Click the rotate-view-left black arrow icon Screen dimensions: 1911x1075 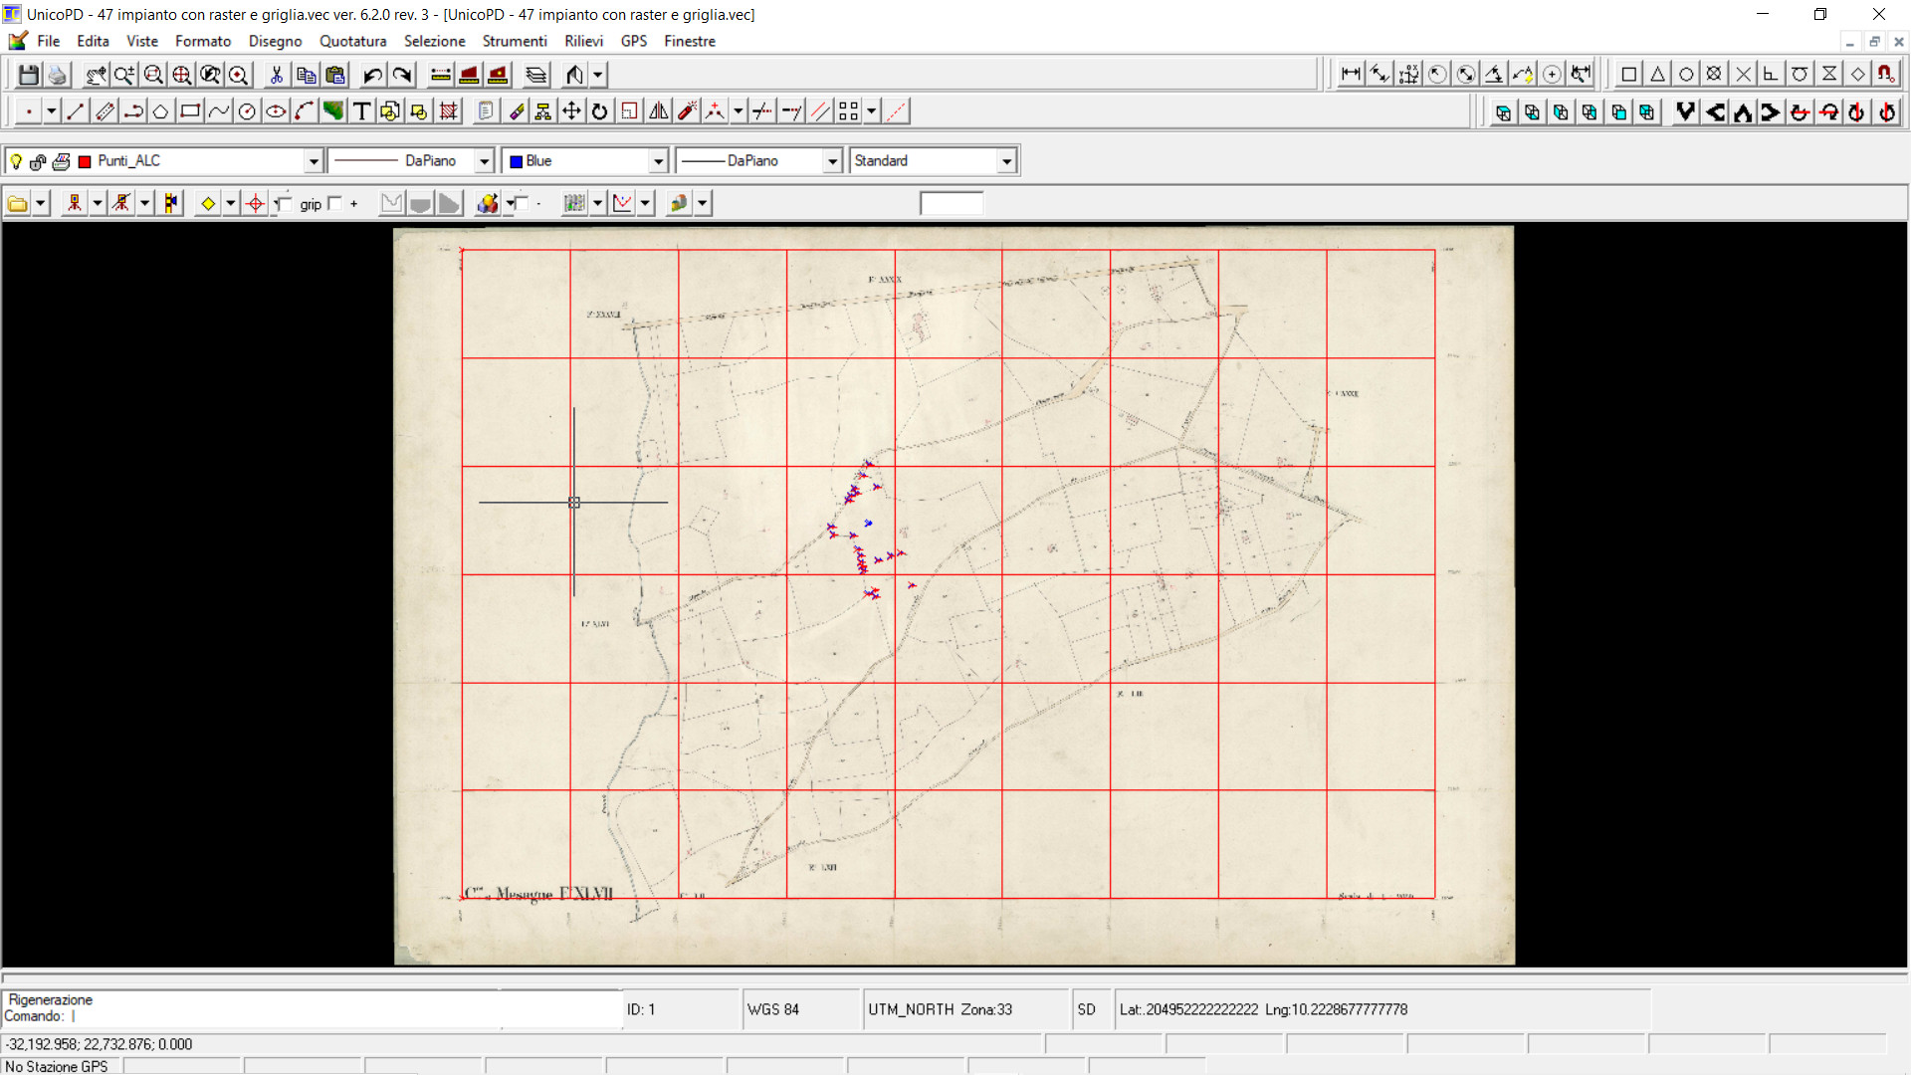click(x=1715, y=112)
